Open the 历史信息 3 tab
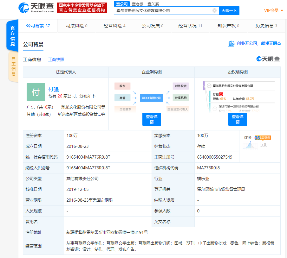 266,26
